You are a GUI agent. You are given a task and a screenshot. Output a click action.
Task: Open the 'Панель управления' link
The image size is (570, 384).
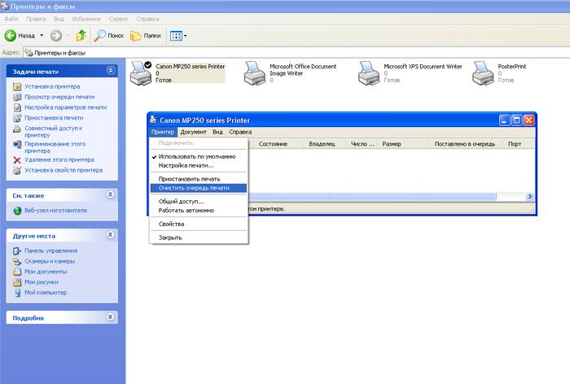point(50,251)
